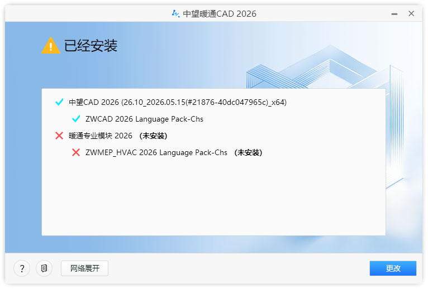This screenshot has width=428, height=289.
Task: Click the 已经安装 heading text
Action: (91, 46)
